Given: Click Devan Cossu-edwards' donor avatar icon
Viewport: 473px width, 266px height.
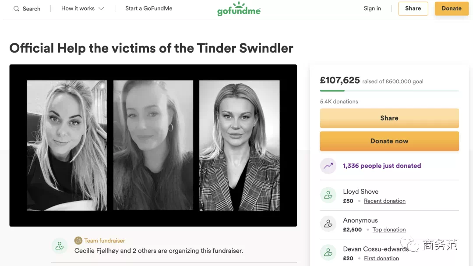Looking at the screenshot, I should (328, 253).
